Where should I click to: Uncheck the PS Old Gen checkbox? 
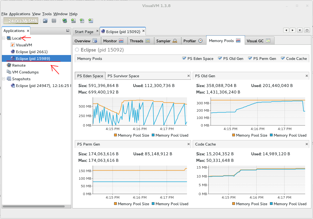tap(220, 58)
